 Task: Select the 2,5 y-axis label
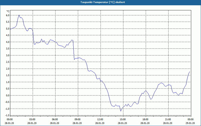coord(8,62)
